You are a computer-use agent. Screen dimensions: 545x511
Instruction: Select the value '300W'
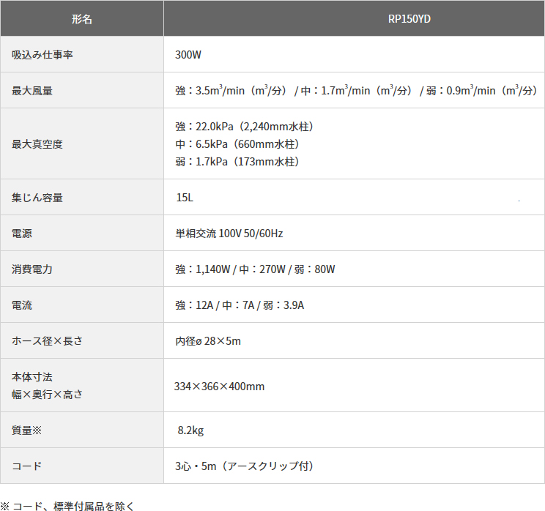[x=188, y=54]
